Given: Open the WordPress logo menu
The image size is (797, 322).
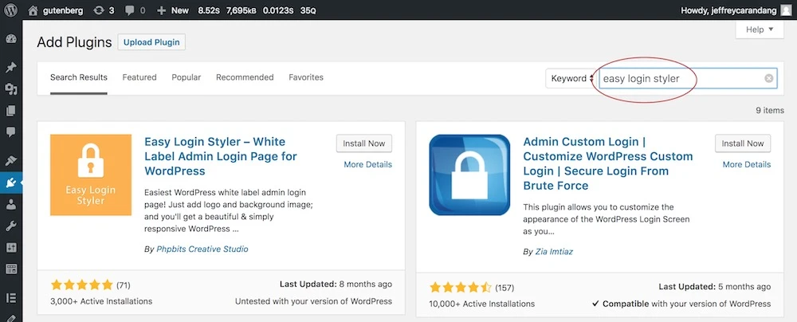Looking at the screenshot, I should [10, 10].
